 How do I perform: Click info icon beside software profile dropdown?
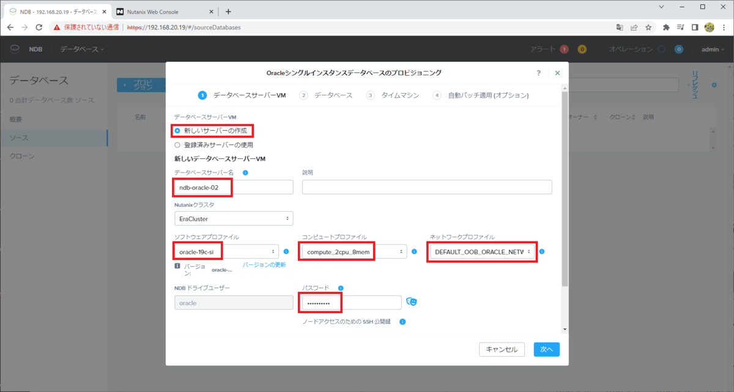click(x=286, y=251)
